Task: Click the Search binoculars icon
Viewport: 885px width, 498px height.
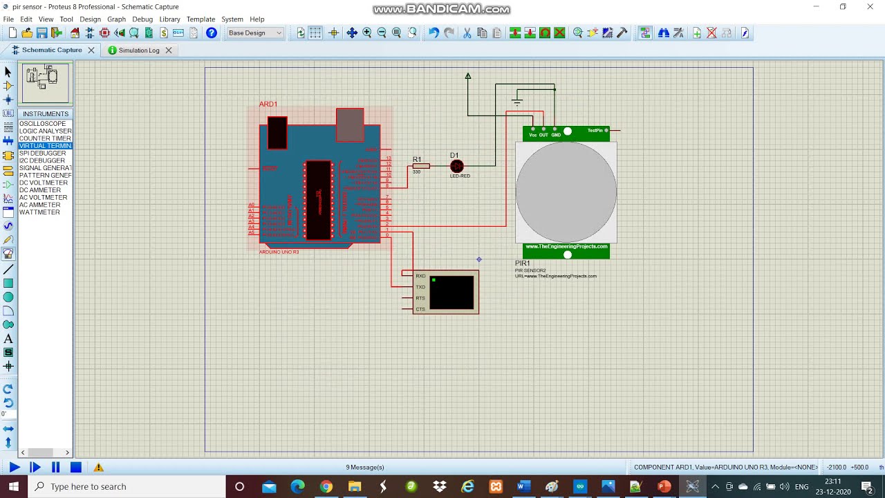Action: pyautogui.click(x=664, y=33)
